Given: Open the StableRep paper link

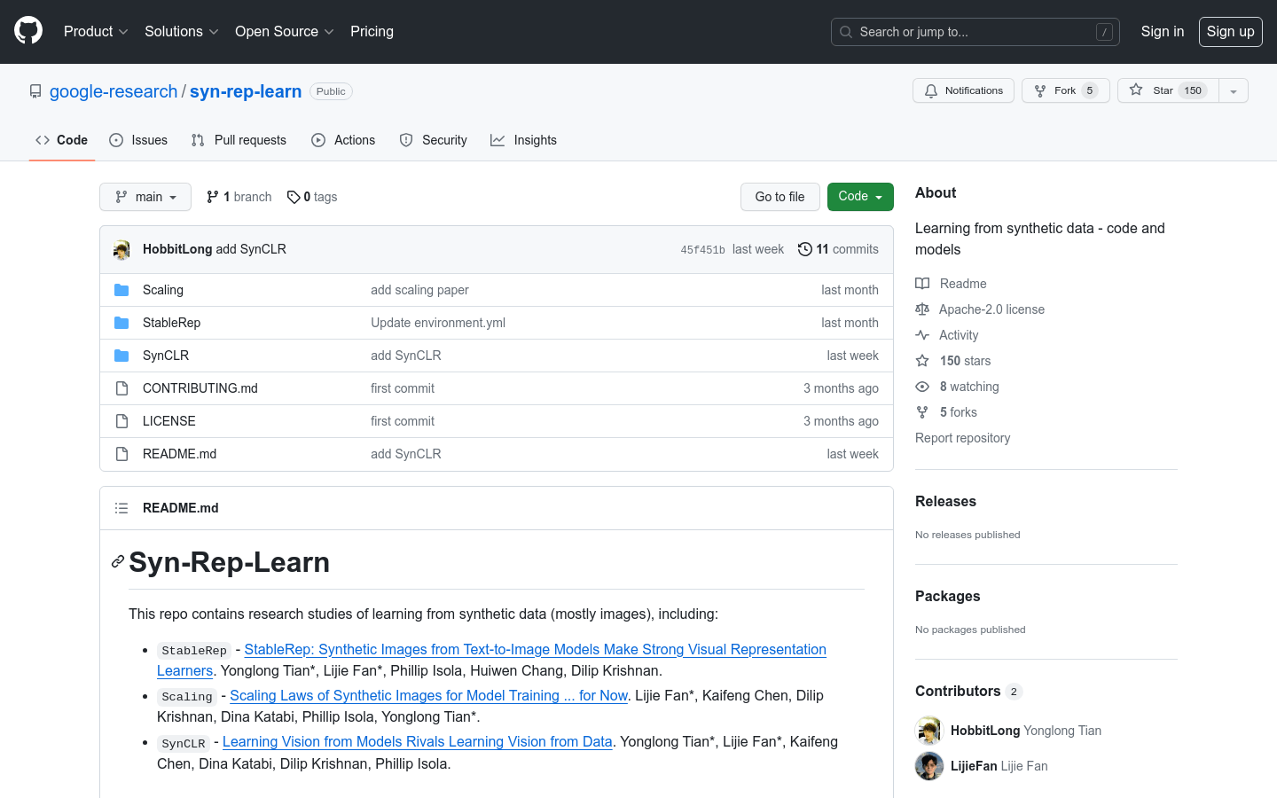Looking at the screenshot, I should [491, 660].
